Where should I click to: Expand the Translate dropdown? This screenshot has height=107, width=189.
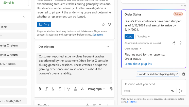(144, 37)
